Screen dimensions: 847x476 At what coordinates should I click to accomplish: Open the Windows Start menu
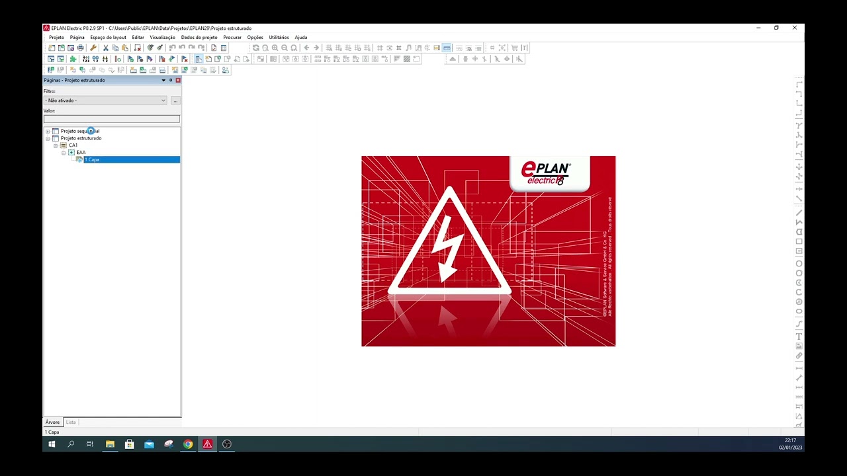click(x=52, y=444)
